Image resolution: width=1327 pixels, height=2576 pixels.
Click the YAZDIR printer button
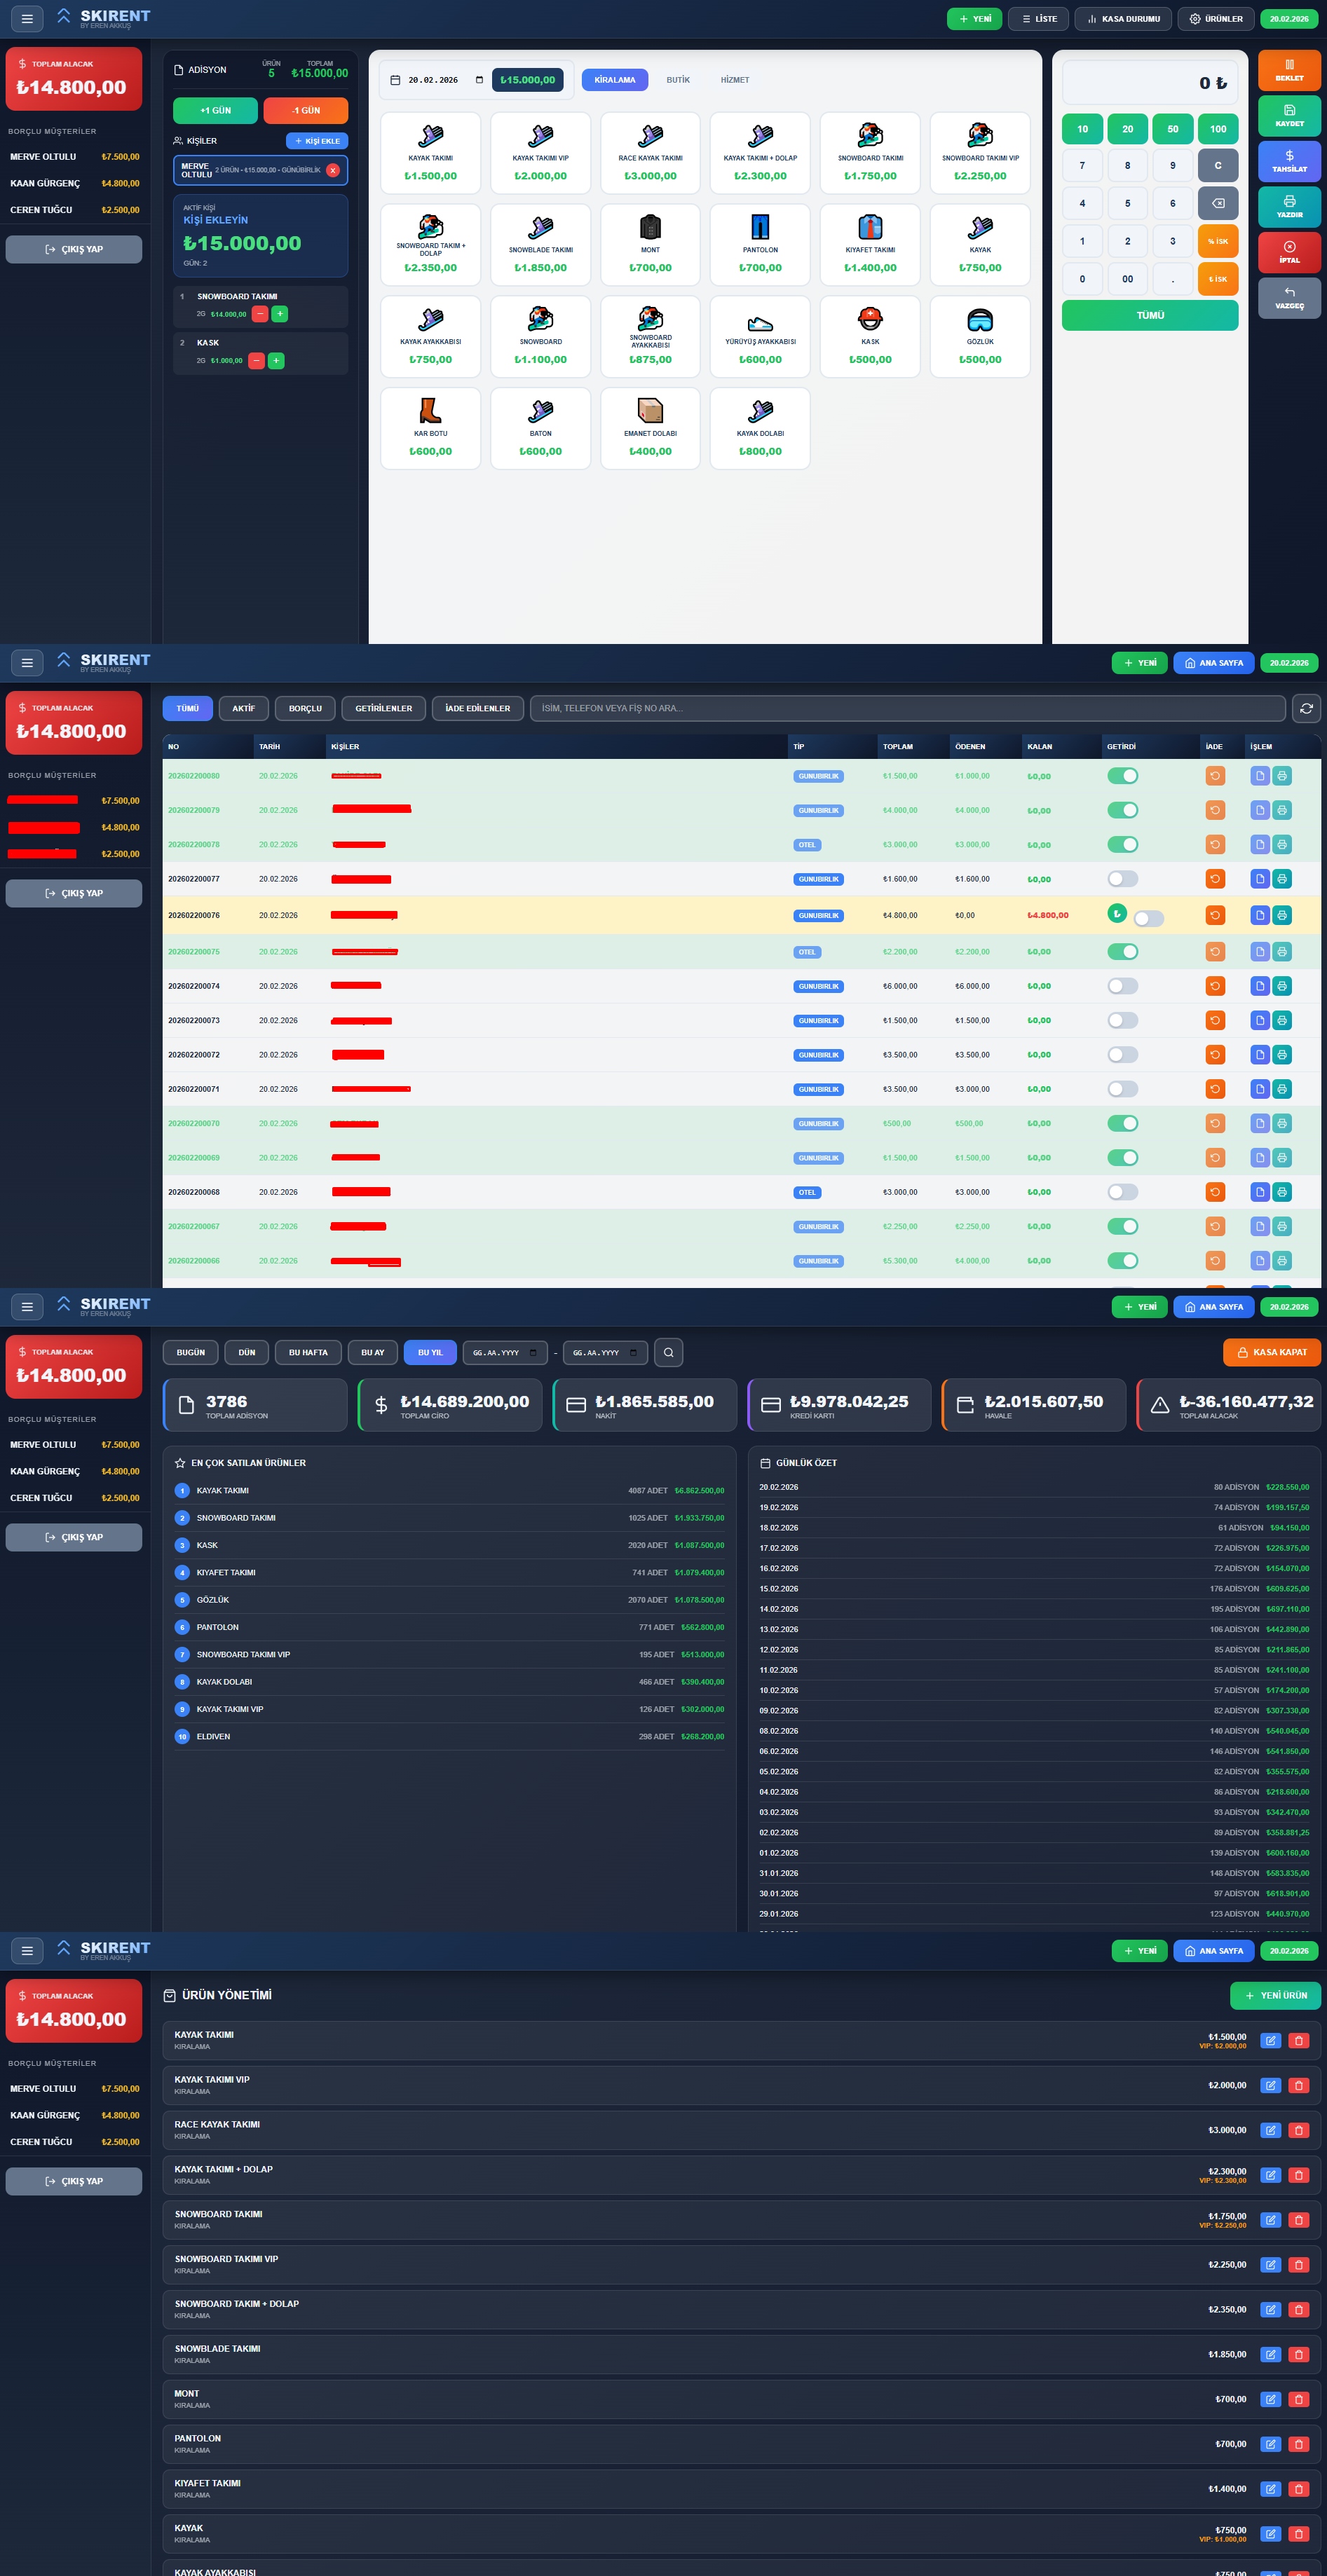click(x=1289, y=206)
